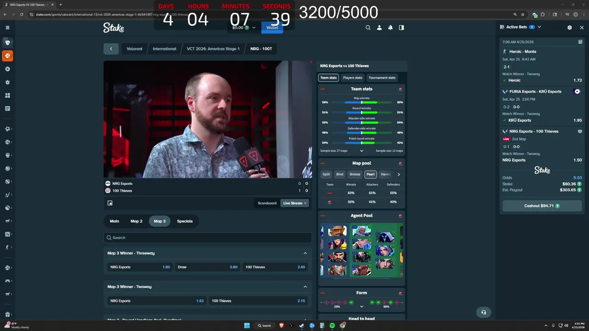Click the Wallet button
589x331 pixels.
272,28
